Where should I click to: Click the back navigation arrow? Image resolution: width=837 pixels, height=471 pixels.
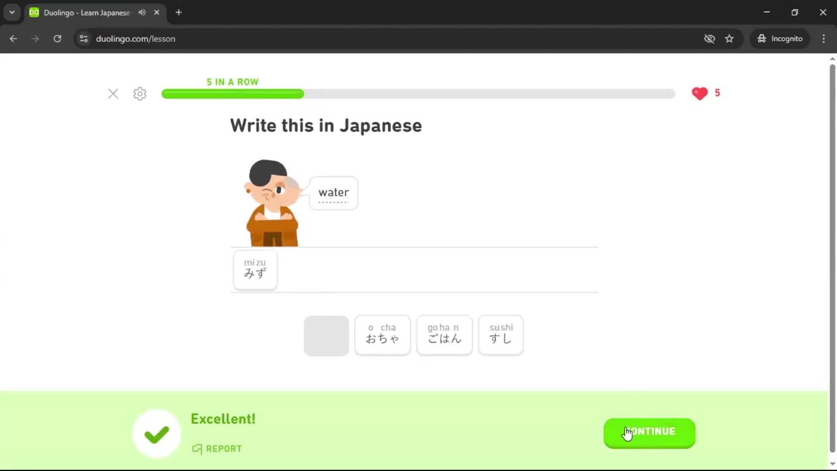(14, 38)
